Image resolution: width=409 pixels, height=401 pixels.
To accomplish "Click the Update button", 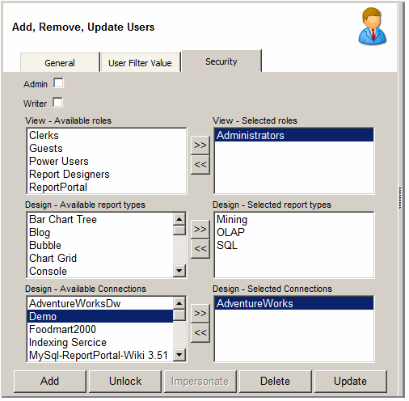I will click(350, 381).
